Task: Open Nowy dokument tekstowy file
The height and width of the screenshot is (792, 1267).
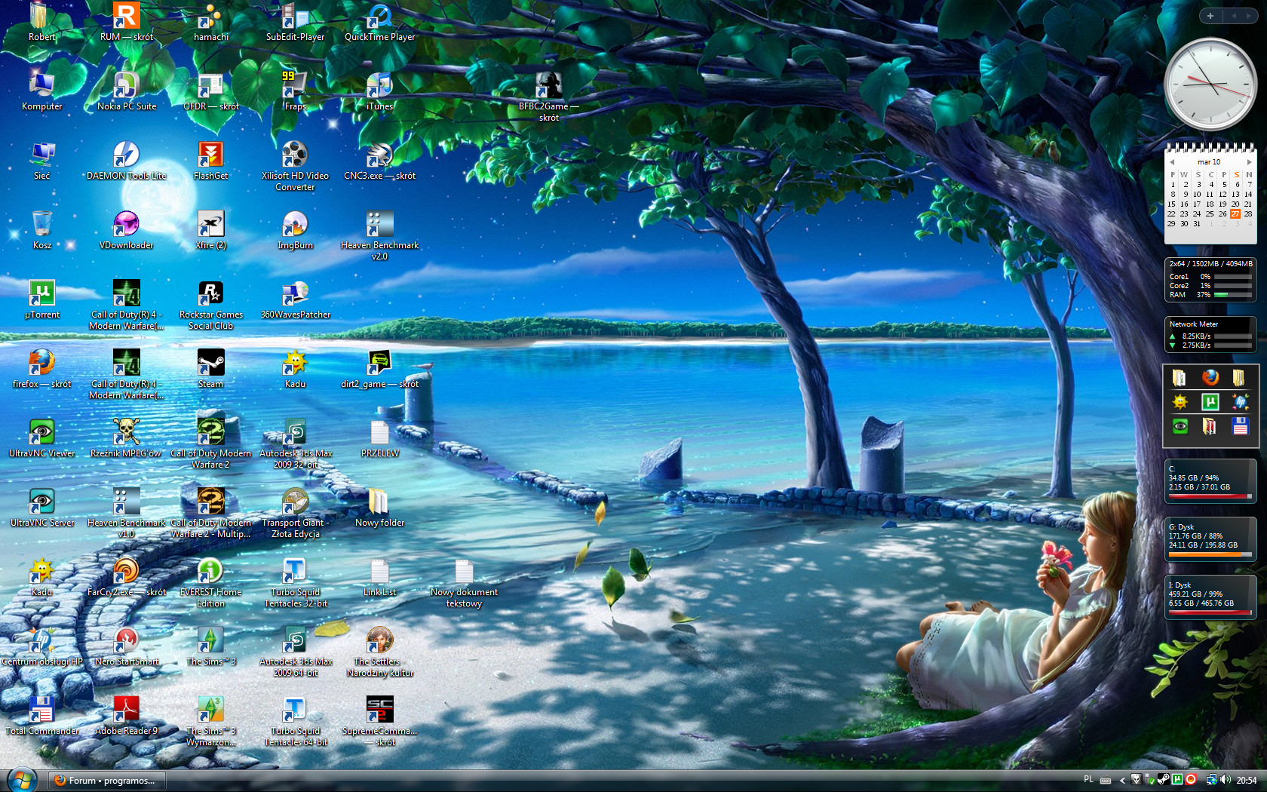Action: click(x=464, y=571)
